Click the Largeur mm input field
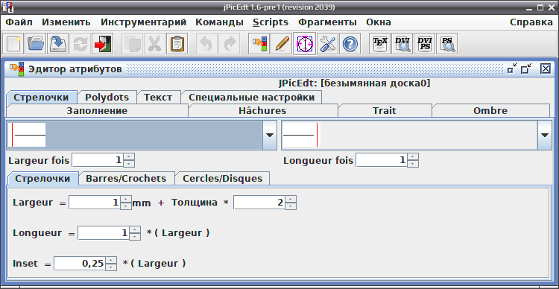The height and width of the screenshot is (289, 559). [95, 203]
